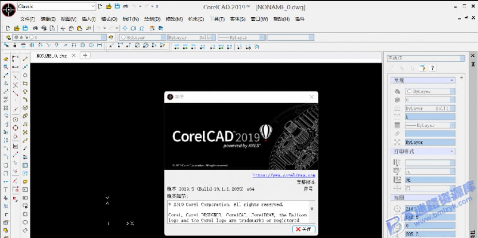Screen dimensions: 478x238
Task: Click the Save icon in the title bar
Action: 117,6
